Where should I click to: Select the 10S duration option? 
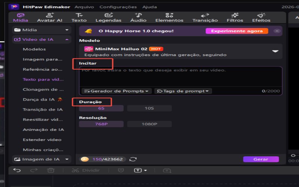149,108
